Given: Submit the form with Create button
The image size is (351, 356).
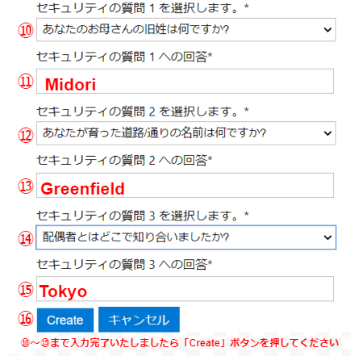Looking at the screenshot, I should [x=65, y=320].
